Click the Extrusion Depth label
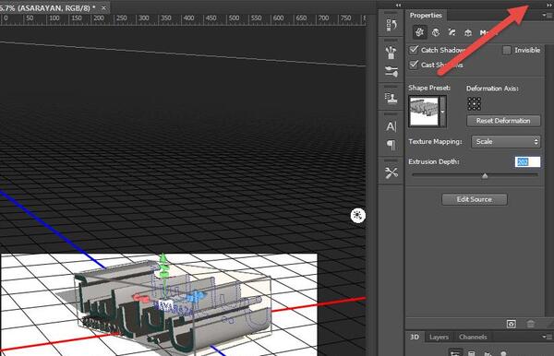 (434, 161)
